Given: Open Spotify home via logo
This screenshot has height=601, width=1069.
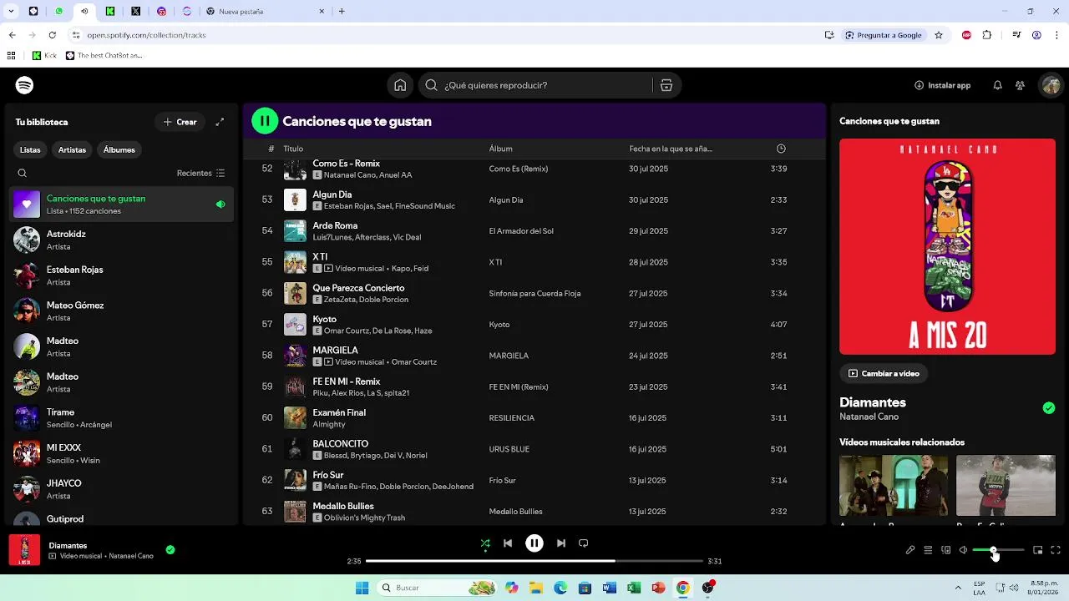Looking at the screenshot, I should (x=24, y=85).
